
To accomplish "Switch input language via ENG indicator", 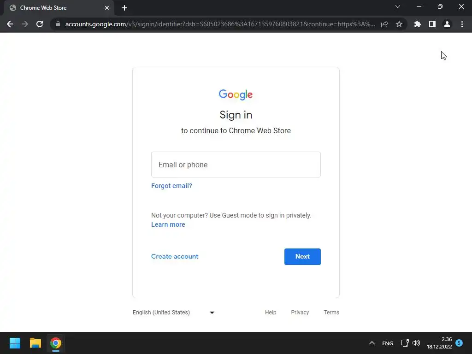I will pos(387,343).
